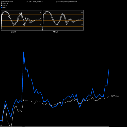The image size is (127, 127).
Task: Click the '4.29Close' price label
Action: click(x=115, y=96)
